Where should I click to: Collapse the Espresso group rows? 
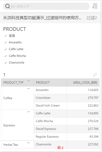(x=29, y=112)
